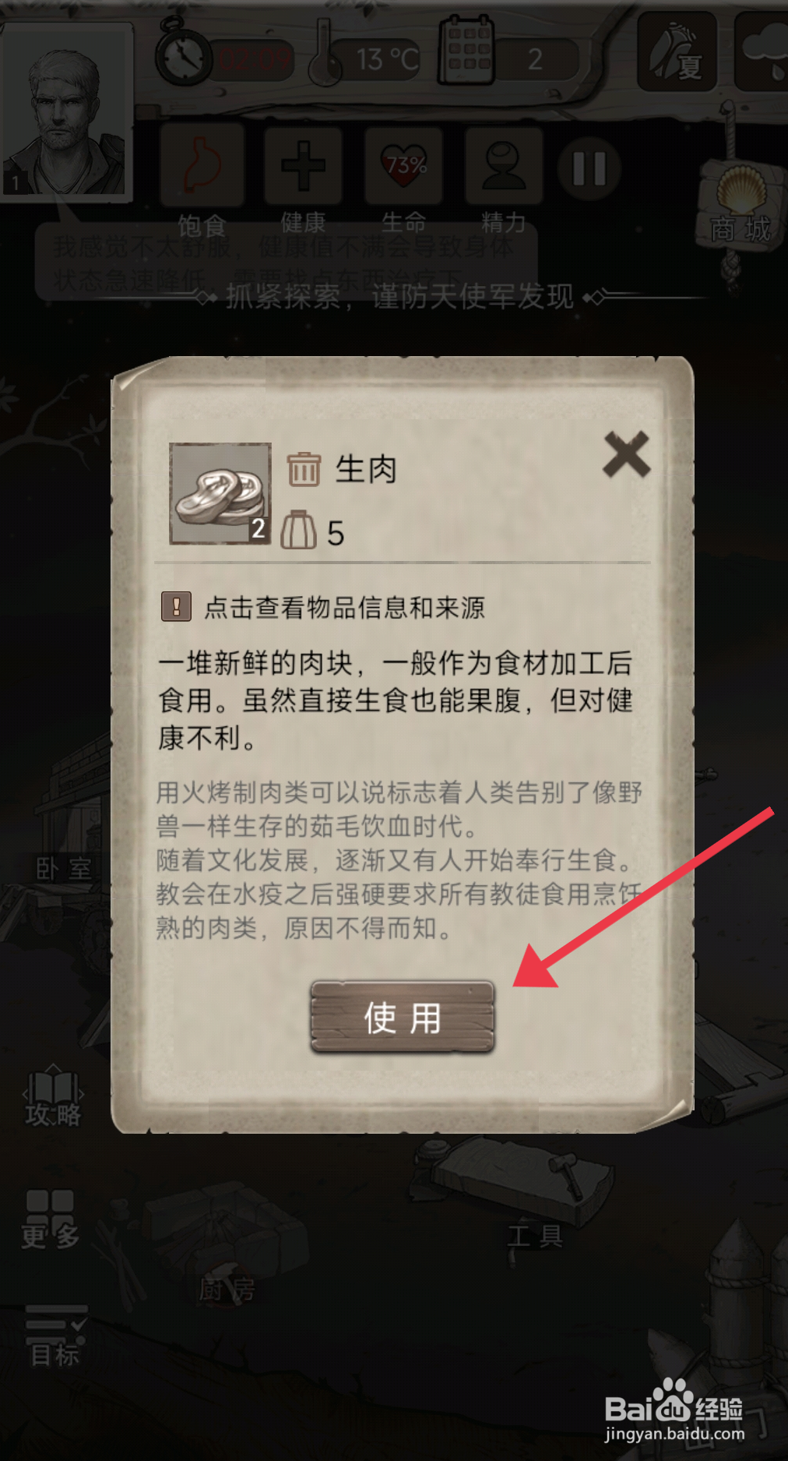Tap the 生命 heart icon showing 73%
The width and height of the screenshot is (788, 1461).
click(x=404, y=167)
